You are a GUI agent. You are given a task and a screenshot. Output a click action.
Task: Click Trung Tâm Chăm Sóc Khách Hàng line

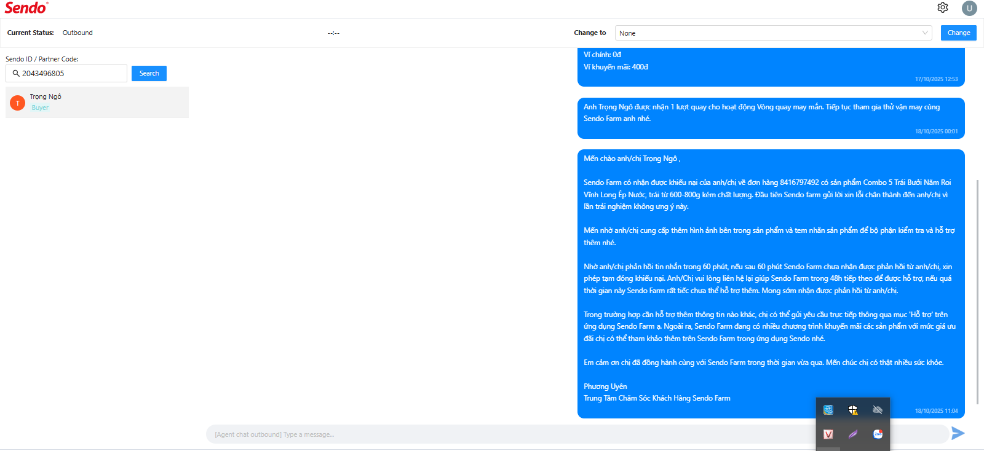tap(657, 398)
